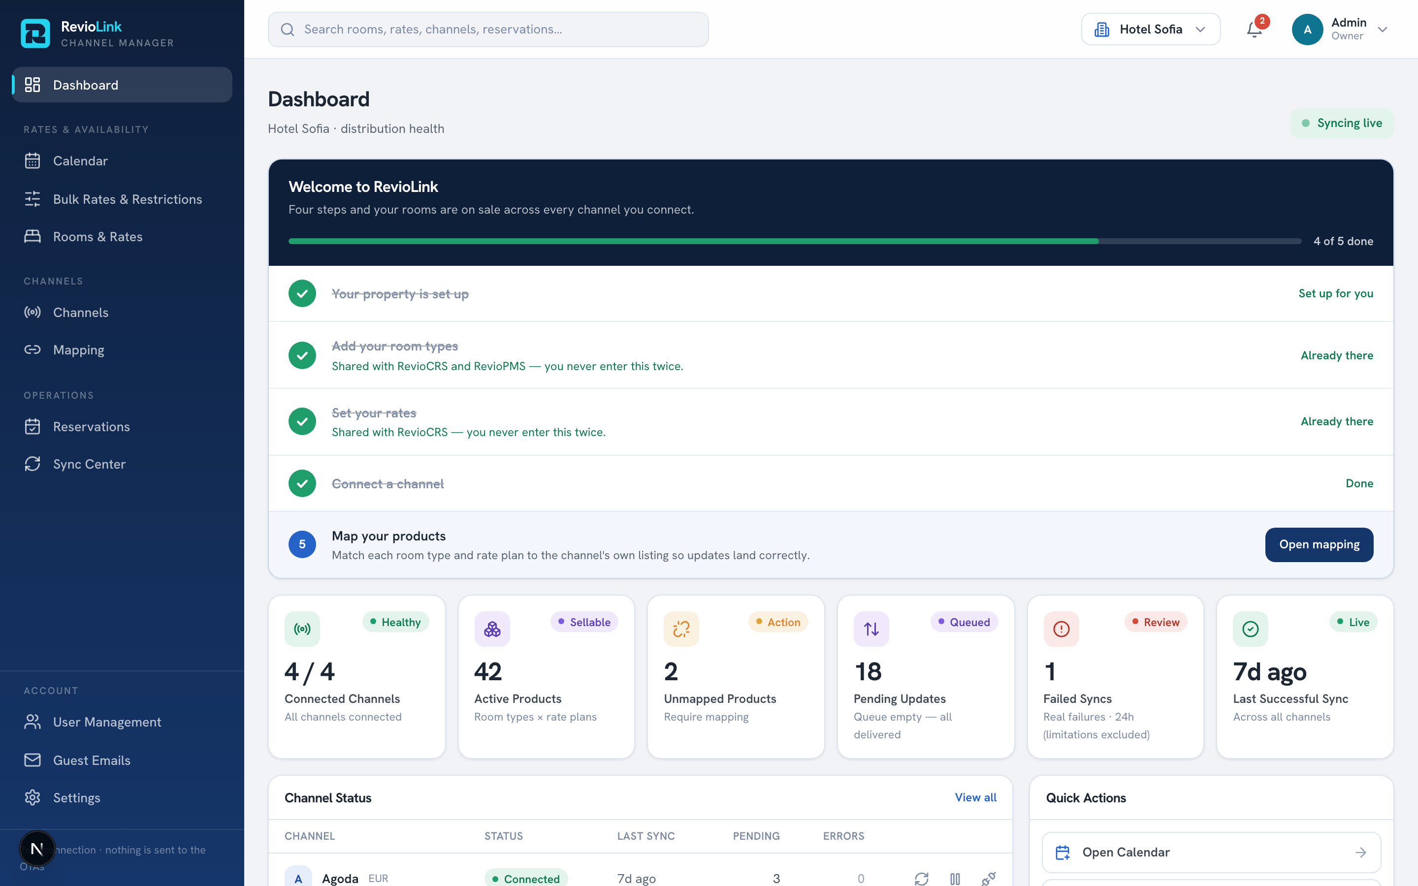Click the pause icon in Agoda row
This screenshot has height=886, width=1418.
coord(955,879)
